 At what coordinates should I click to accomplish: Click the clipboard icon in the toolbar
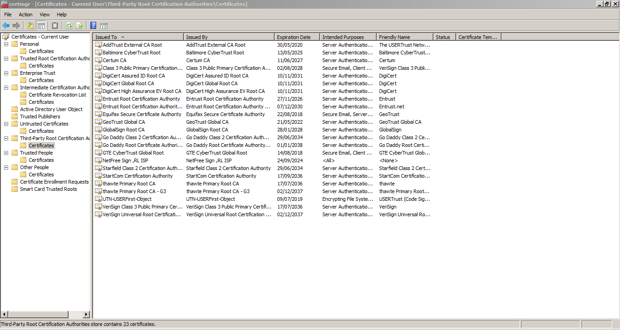pyautogui.click(x=55, y=26)
